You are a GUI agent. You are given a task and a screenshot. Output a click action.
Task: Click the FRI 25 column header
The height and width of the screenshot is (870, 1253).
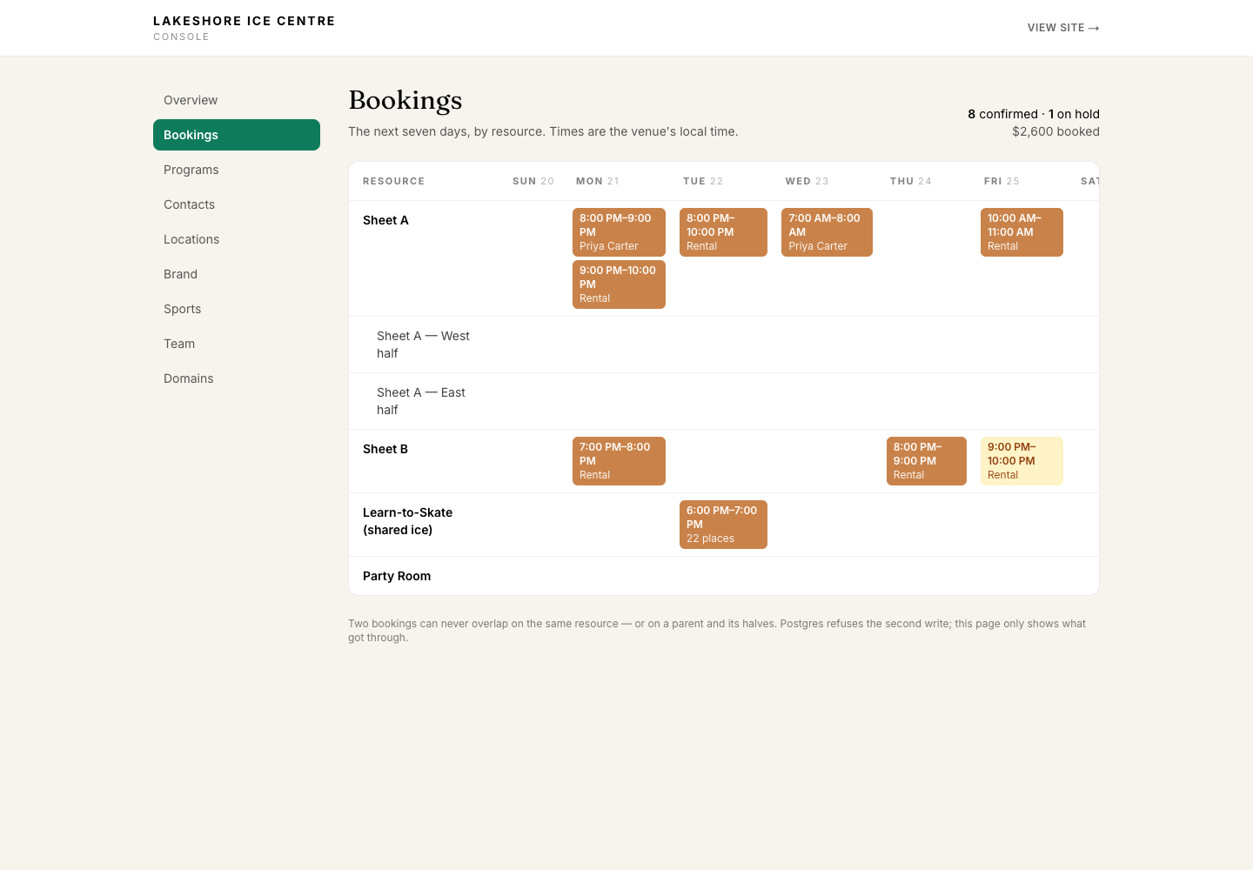coord(1002,181)
